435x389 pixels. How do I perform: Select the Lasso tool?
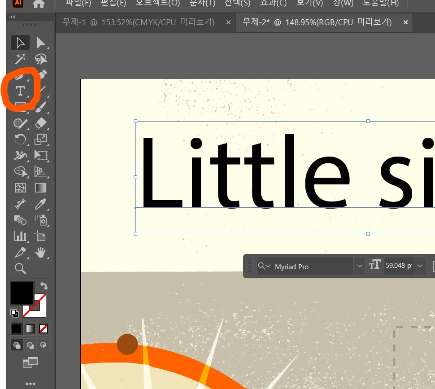[41, 58]
